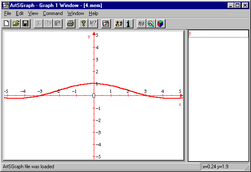Screen dimensions: 251x172
Task: Open the File menu
Action: point(8,13)
